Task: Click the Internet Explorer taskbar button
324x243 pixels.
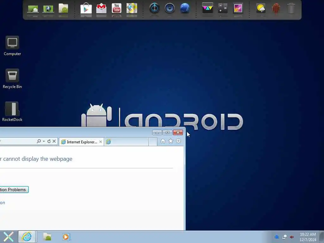Action: click(27, 237)
